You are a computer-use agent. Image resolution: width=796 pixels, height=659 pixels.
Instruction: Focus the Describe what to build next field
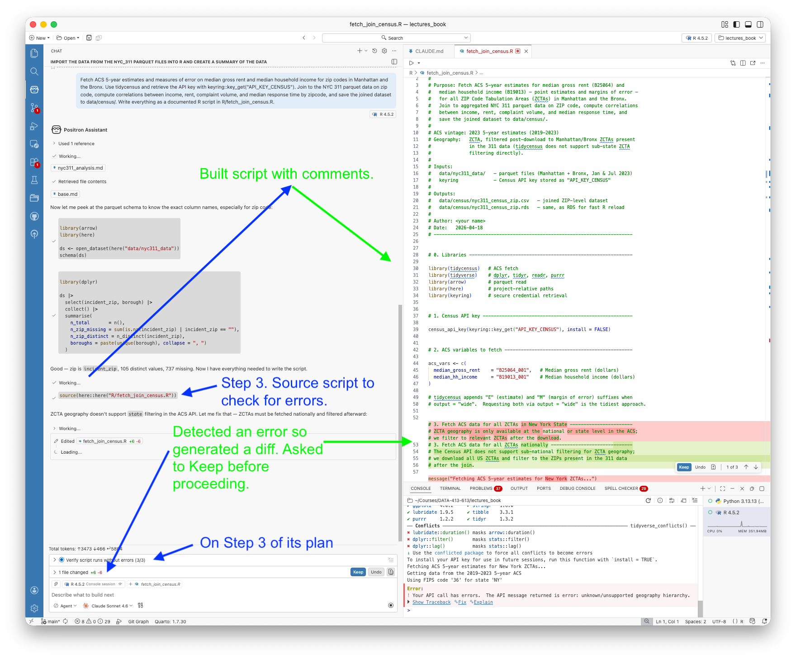point(181,595)
